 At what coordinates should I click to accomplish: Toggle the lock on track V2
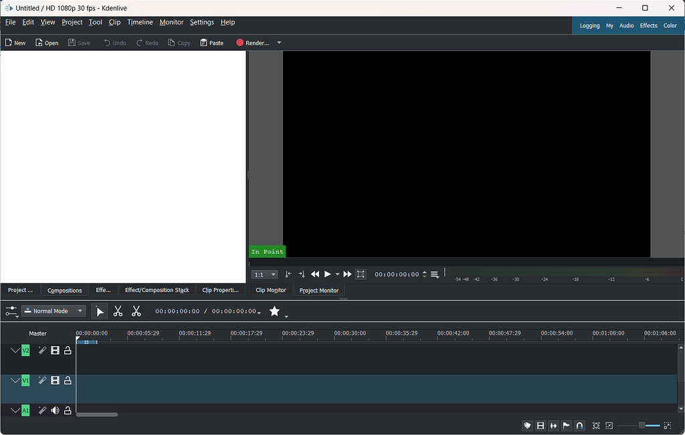[68, 351]
